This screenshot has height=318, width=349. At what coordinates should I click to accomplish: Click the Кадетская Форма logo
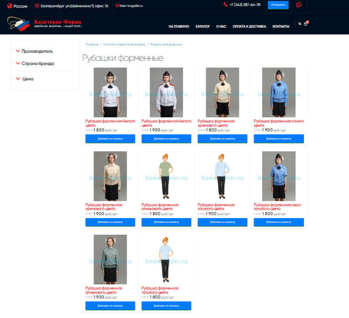(44, 24)
